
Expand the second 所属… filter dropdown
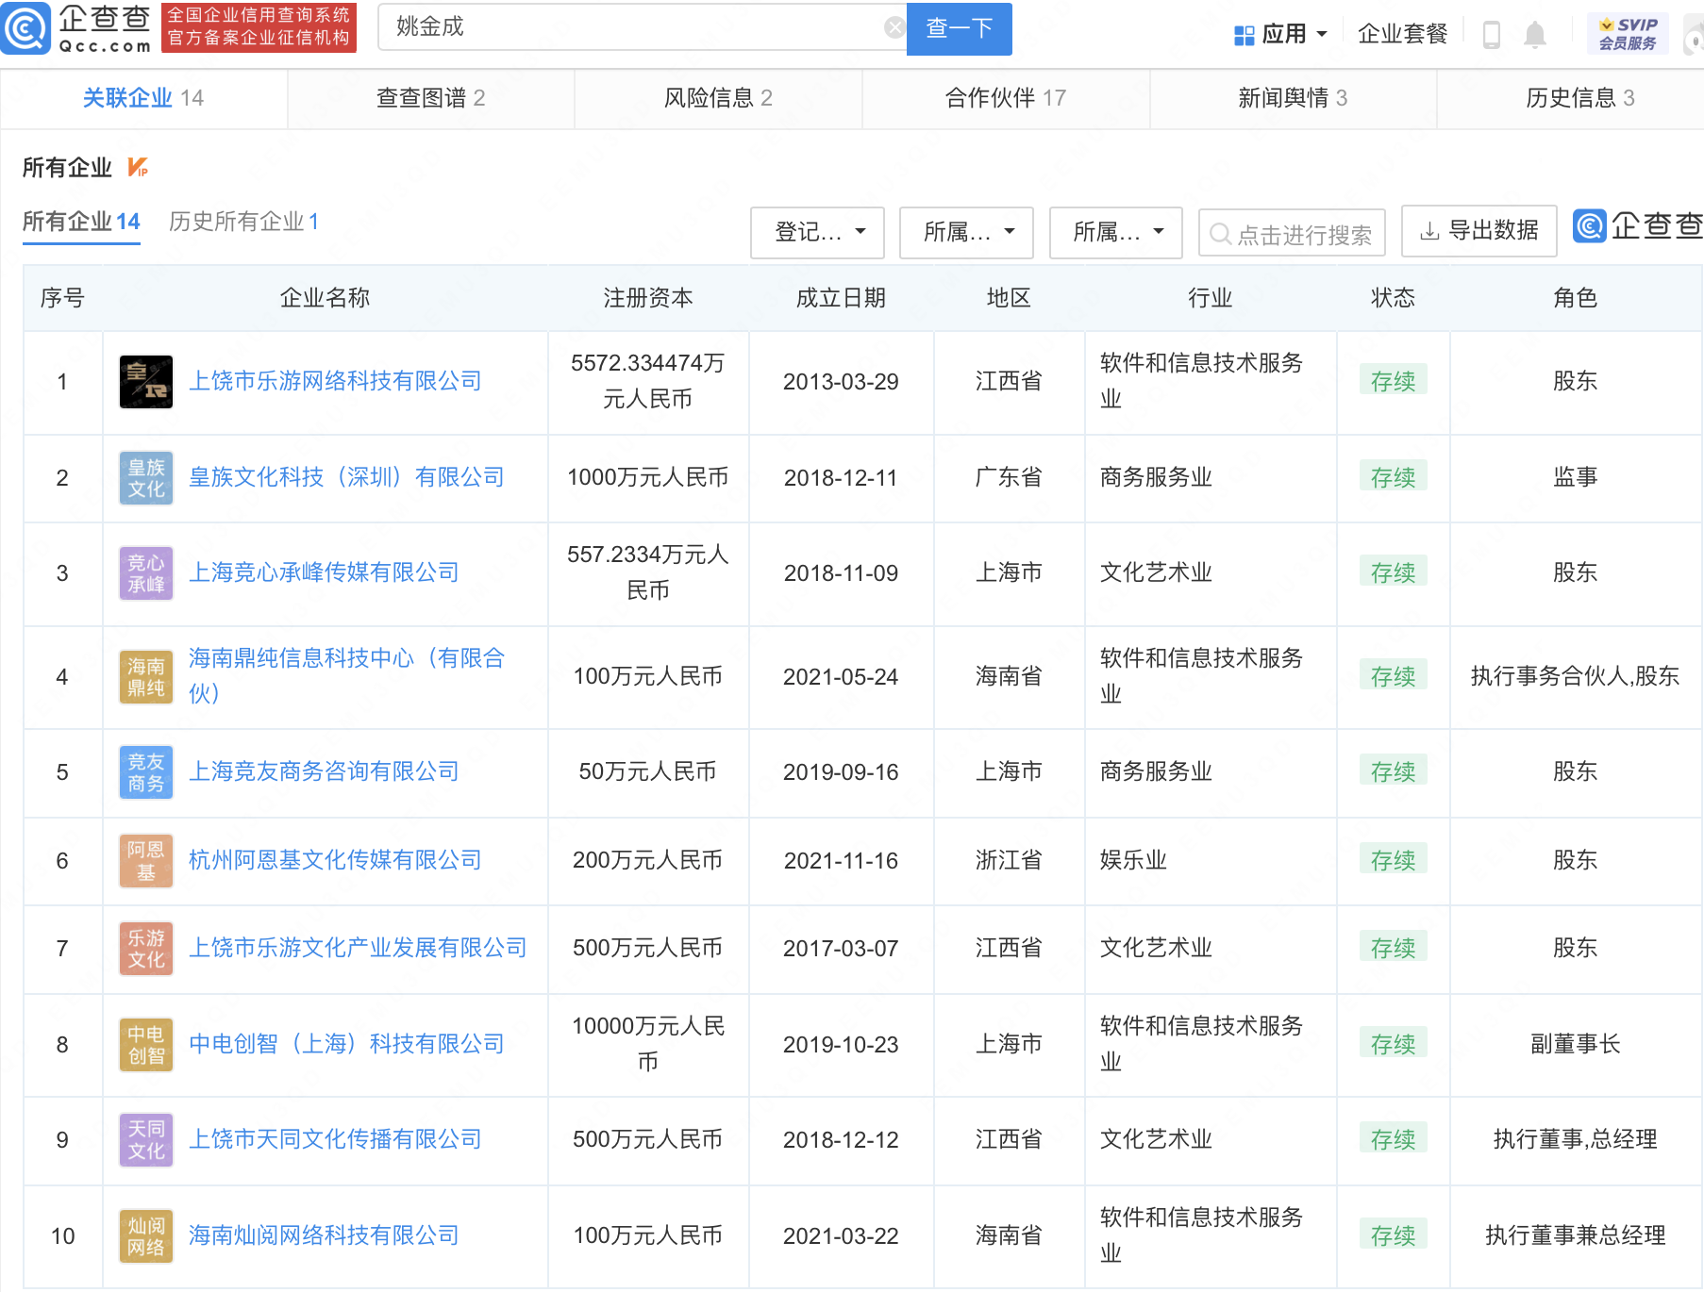pyautogui.click(x=1115, y=232)
